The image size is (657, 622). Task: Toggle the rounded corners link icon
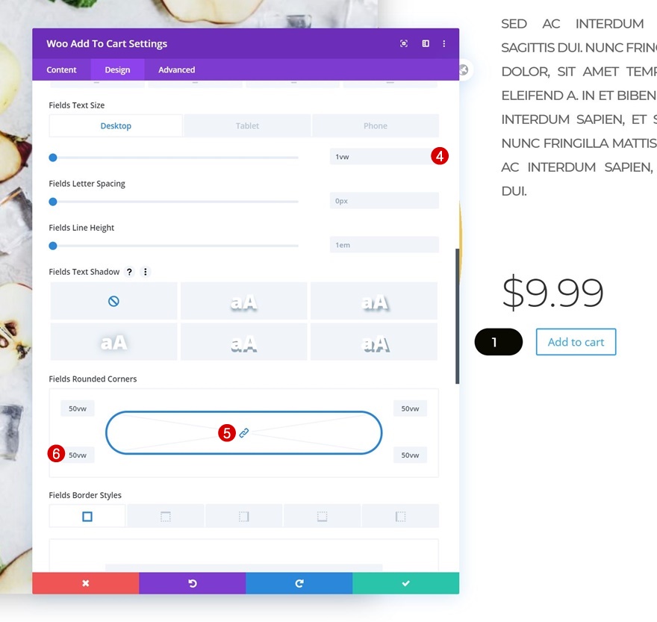click(x=244, y=433)
